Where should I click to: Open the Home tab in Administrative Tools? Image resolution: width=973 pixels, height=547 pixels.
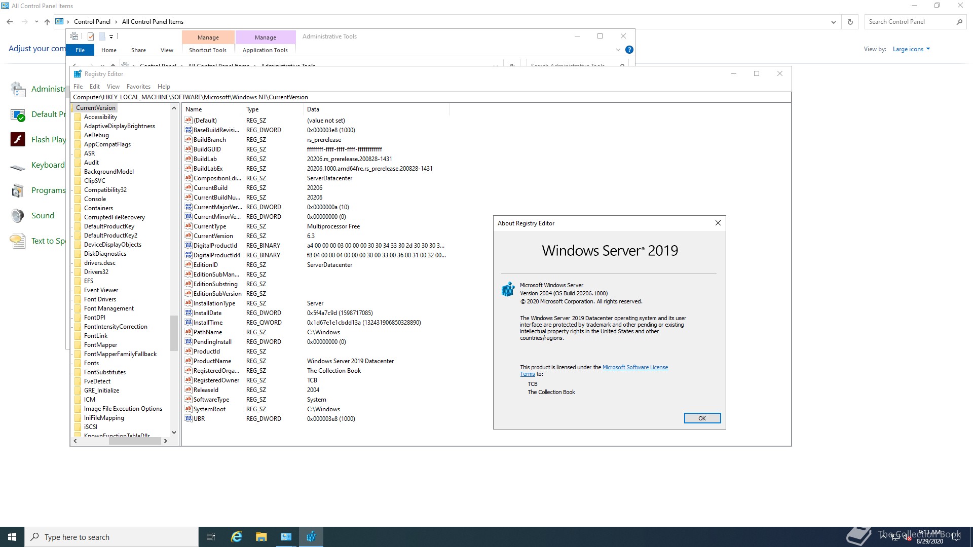pos(109,50)
